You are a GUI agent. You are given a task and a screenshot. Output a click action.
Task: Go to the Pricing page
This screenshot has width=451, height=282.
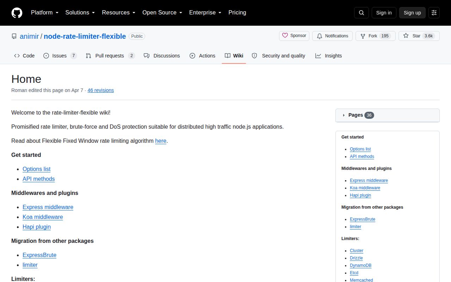237,12
